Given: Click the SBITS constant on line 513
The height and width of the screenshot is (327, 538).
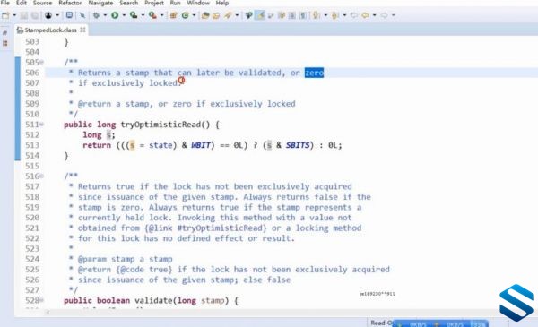Looking at the screenshot, I should 298,145.
